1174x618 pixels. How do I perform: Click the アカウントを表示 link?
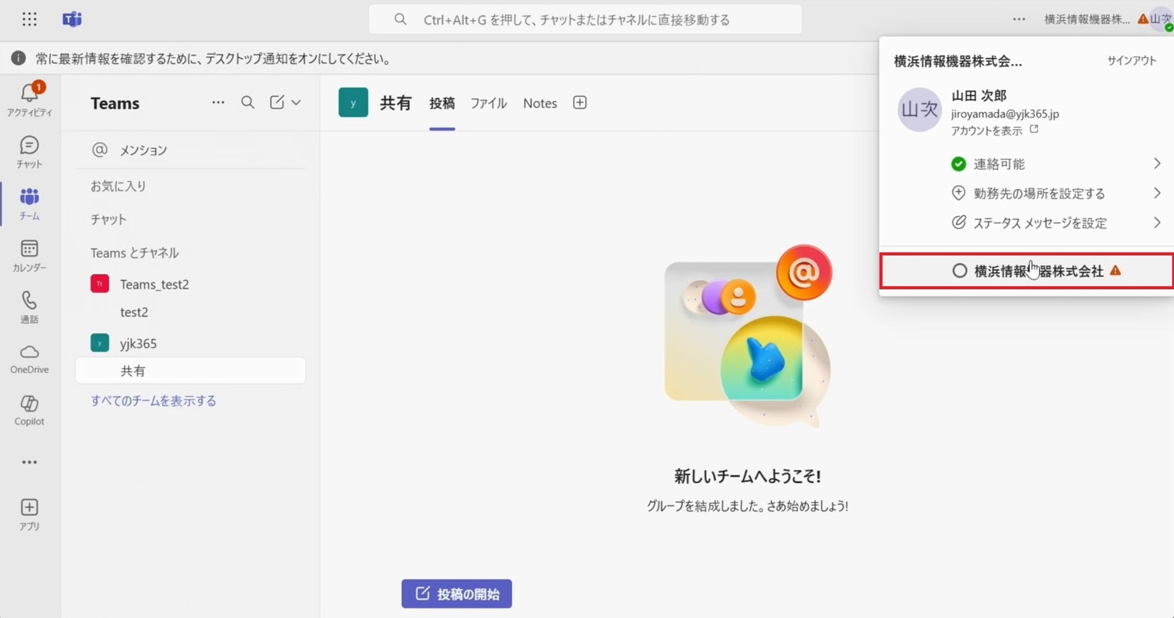pyautogui.click(x=986, y=130)
